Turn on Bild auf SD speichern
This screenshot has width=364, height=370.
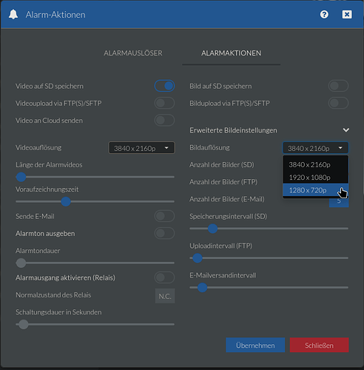(x=338, y=86)
